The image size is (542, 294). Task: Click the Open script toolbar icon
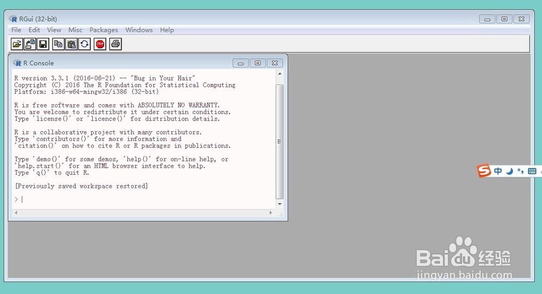coord(17,44)
